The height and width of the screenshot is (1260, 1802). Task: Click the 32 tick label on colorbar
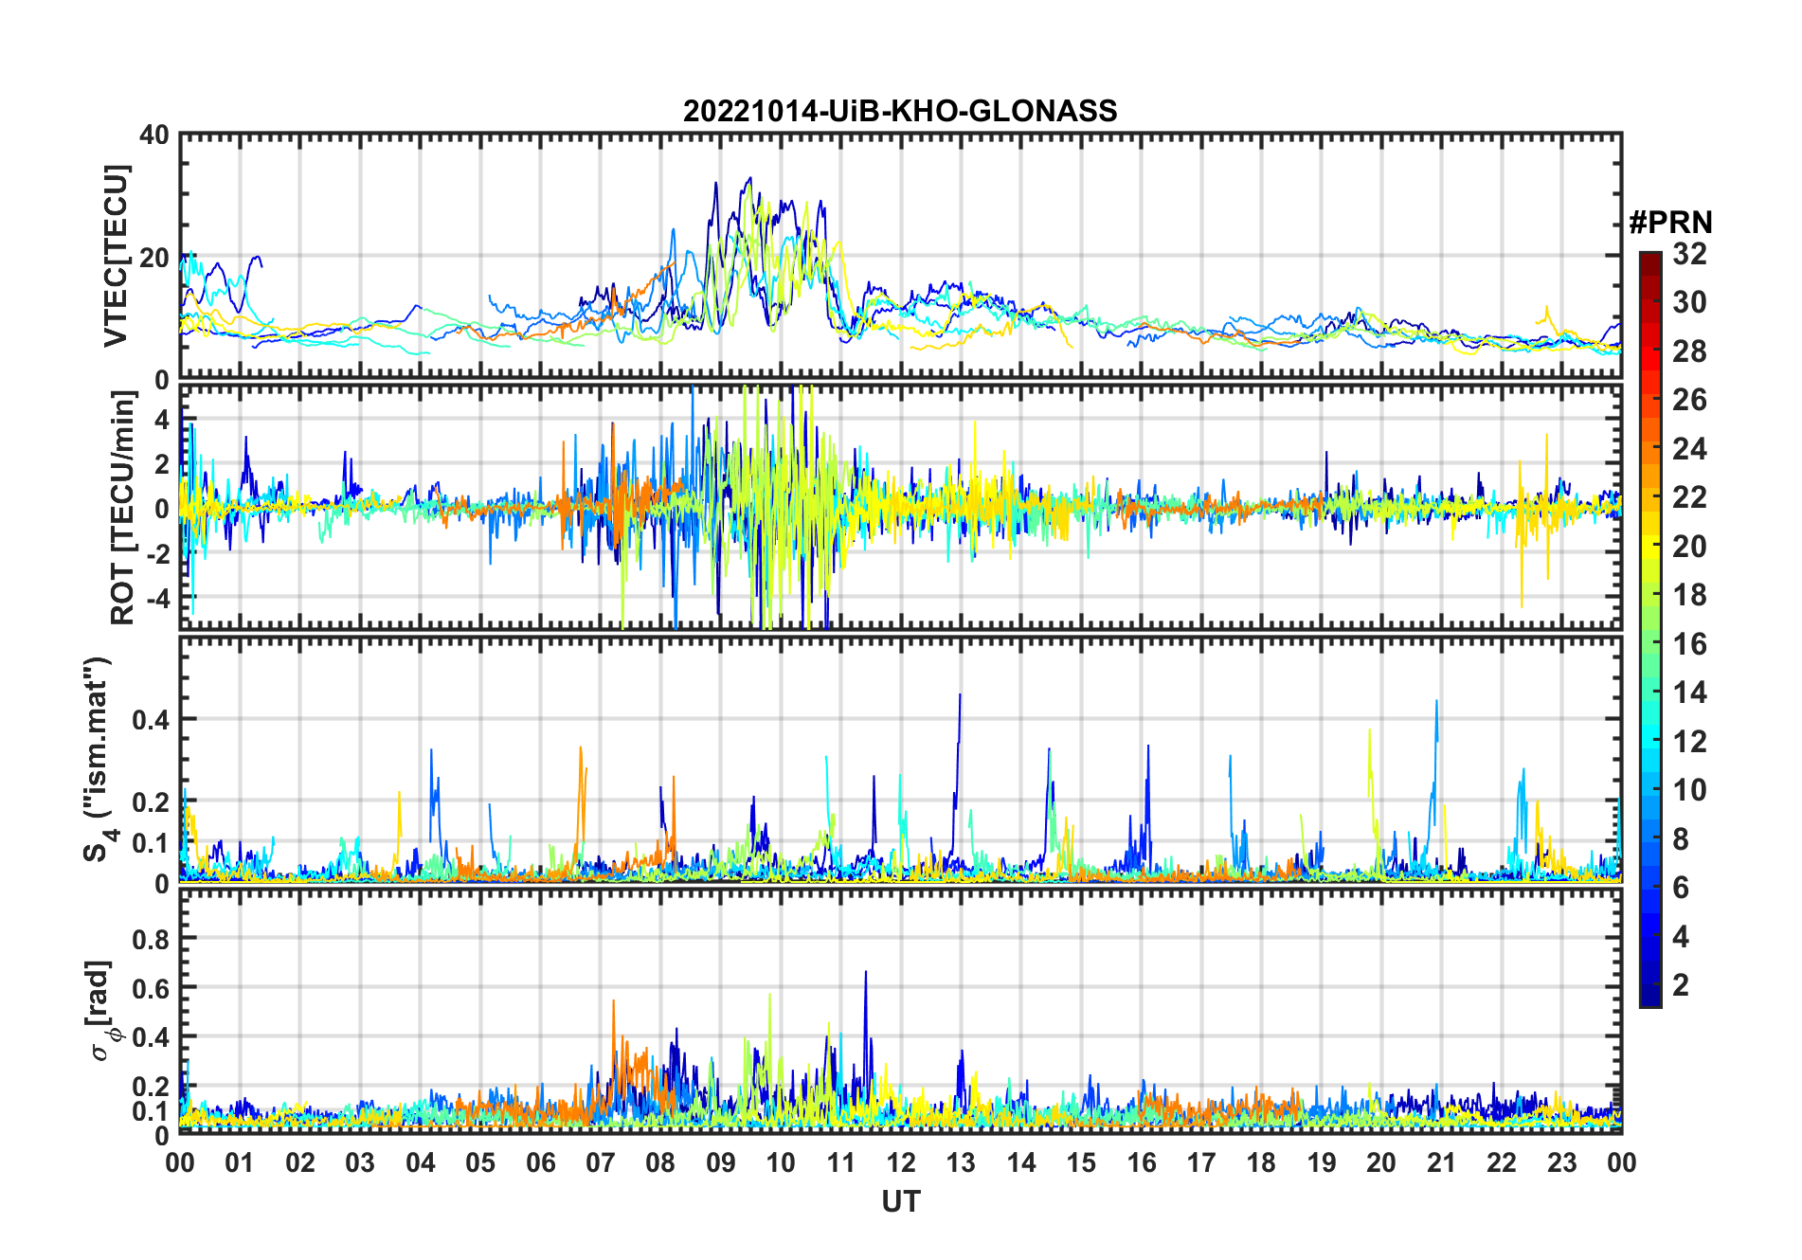point(1690,254)
